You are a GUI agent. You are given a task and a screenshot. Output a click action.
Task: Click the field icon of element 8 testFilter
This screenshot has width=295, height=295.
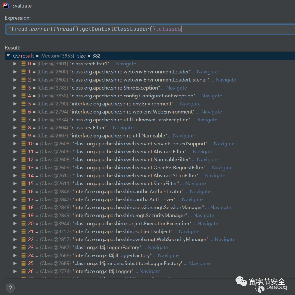coord(24,128)
